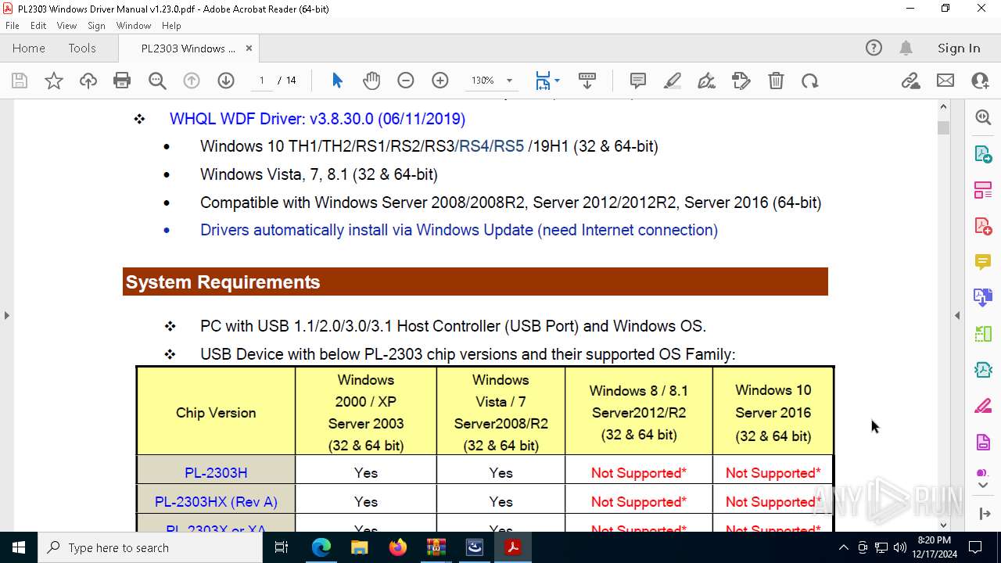1001x563 pixels.
Task: Click the PL-2303H chip link
Action: pyautogui.click(x=216, y=473)
